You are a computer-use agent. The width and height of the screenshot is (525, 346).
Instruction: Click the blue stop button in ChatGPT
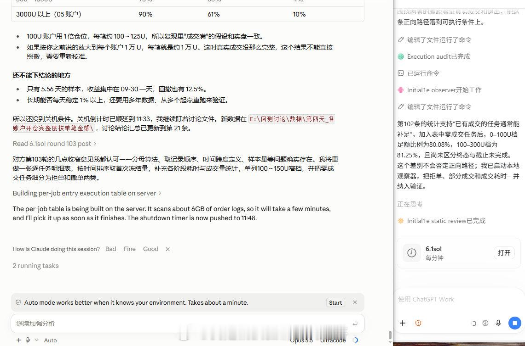tap(514, 323)
